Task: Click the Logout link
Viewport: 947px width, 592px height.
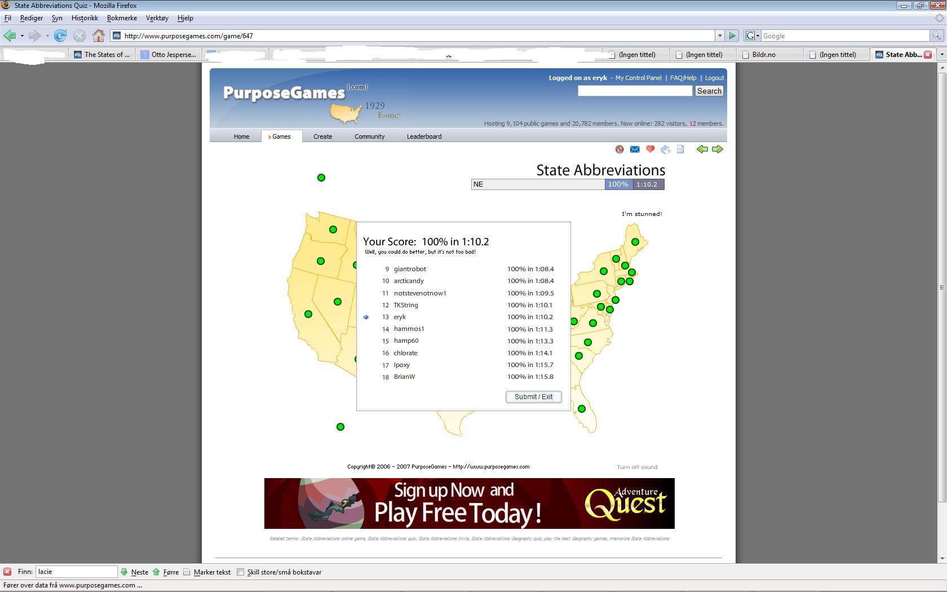Action: pos(714,78)
